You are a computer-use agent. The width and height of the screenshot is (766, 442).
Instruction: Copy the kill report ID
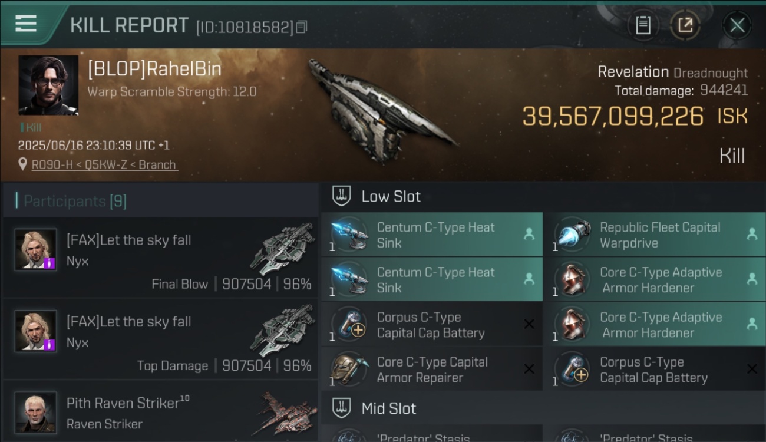pyautogui.click(x=301, y=27)
